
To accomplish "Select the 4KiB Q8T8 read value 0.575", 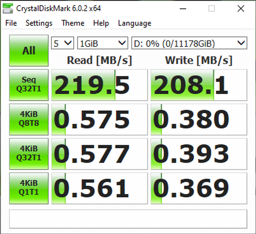I will click(99, 119).
